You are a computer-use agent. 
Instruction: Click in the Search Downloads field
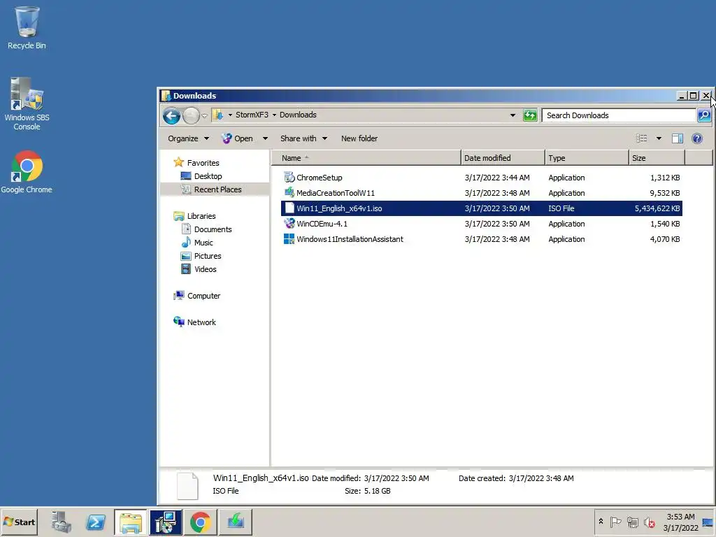619,115
